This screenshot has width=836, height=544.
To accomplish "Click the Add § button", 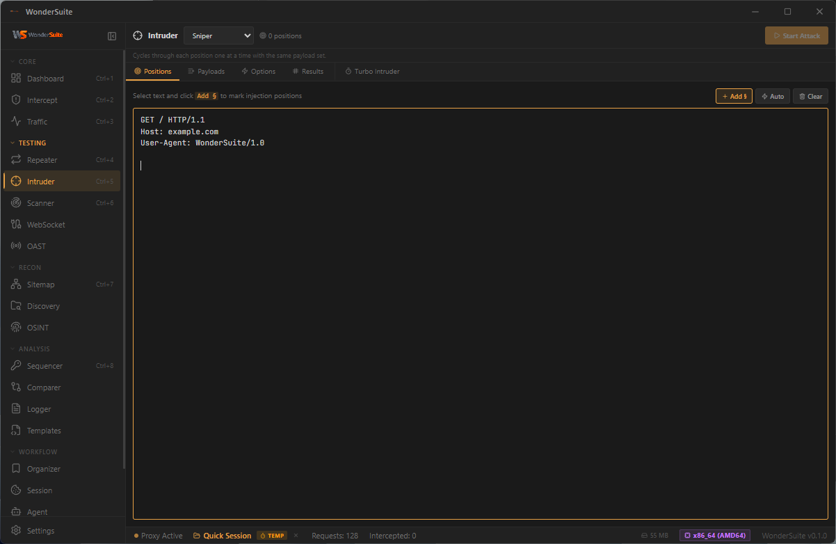I will click(734, 97).
